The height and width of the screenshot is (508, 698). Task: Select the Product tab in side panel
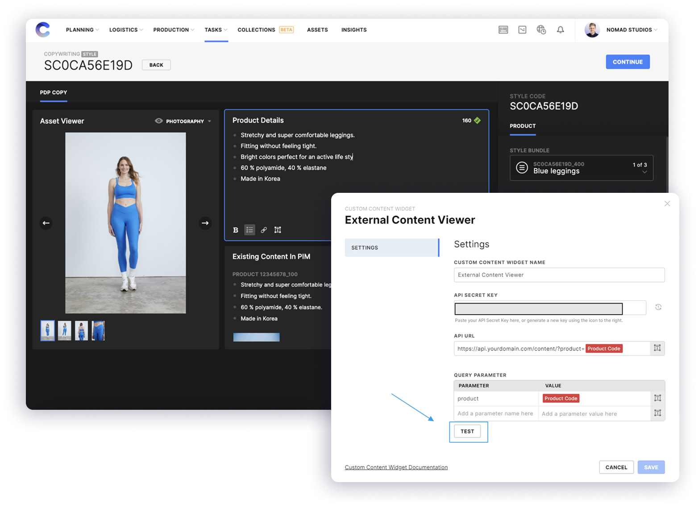[523, 126]
